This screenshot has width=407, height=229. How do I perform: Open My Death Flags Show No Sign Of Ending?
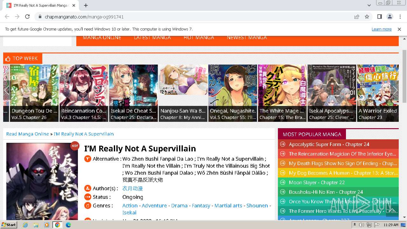click(343, 163)
